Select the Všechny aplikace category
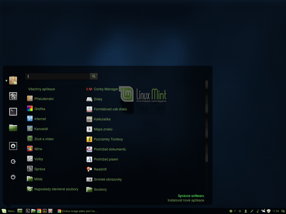The image size is (286, 214). click(x=42, y=89)
